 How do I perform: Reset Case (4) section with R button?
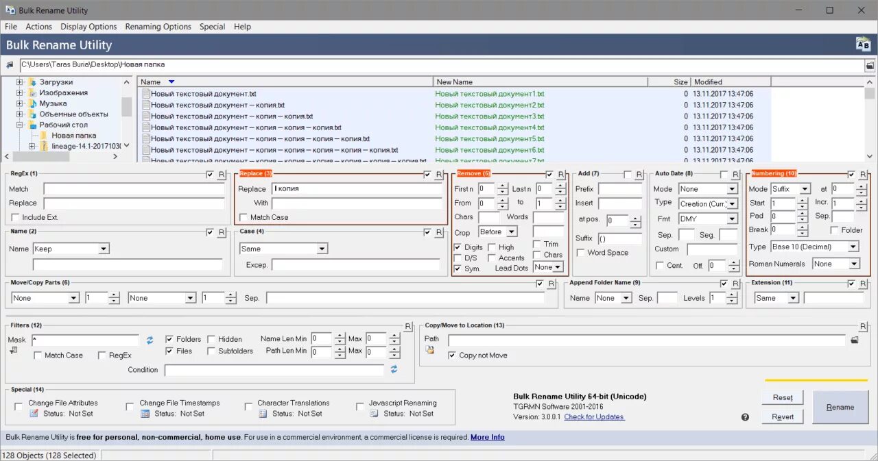point(439,232)
